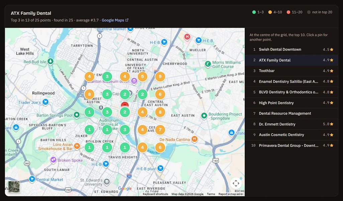Click Dental Resource Management row
This screenshot has height=201, width=343.
[292, 113]
